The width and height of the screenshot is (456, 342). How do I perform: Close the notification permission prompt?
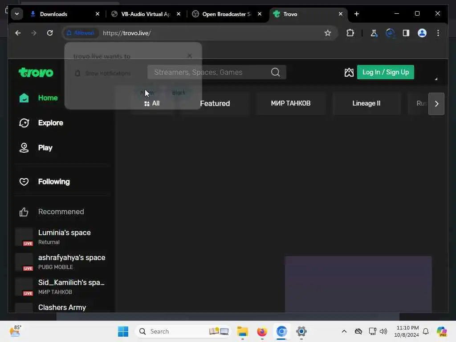pyautogui.click(x=190, y=56)
